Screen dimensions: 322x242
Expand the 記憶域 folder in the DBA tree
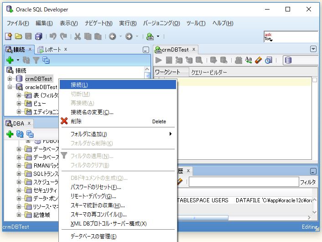point(19,215)
